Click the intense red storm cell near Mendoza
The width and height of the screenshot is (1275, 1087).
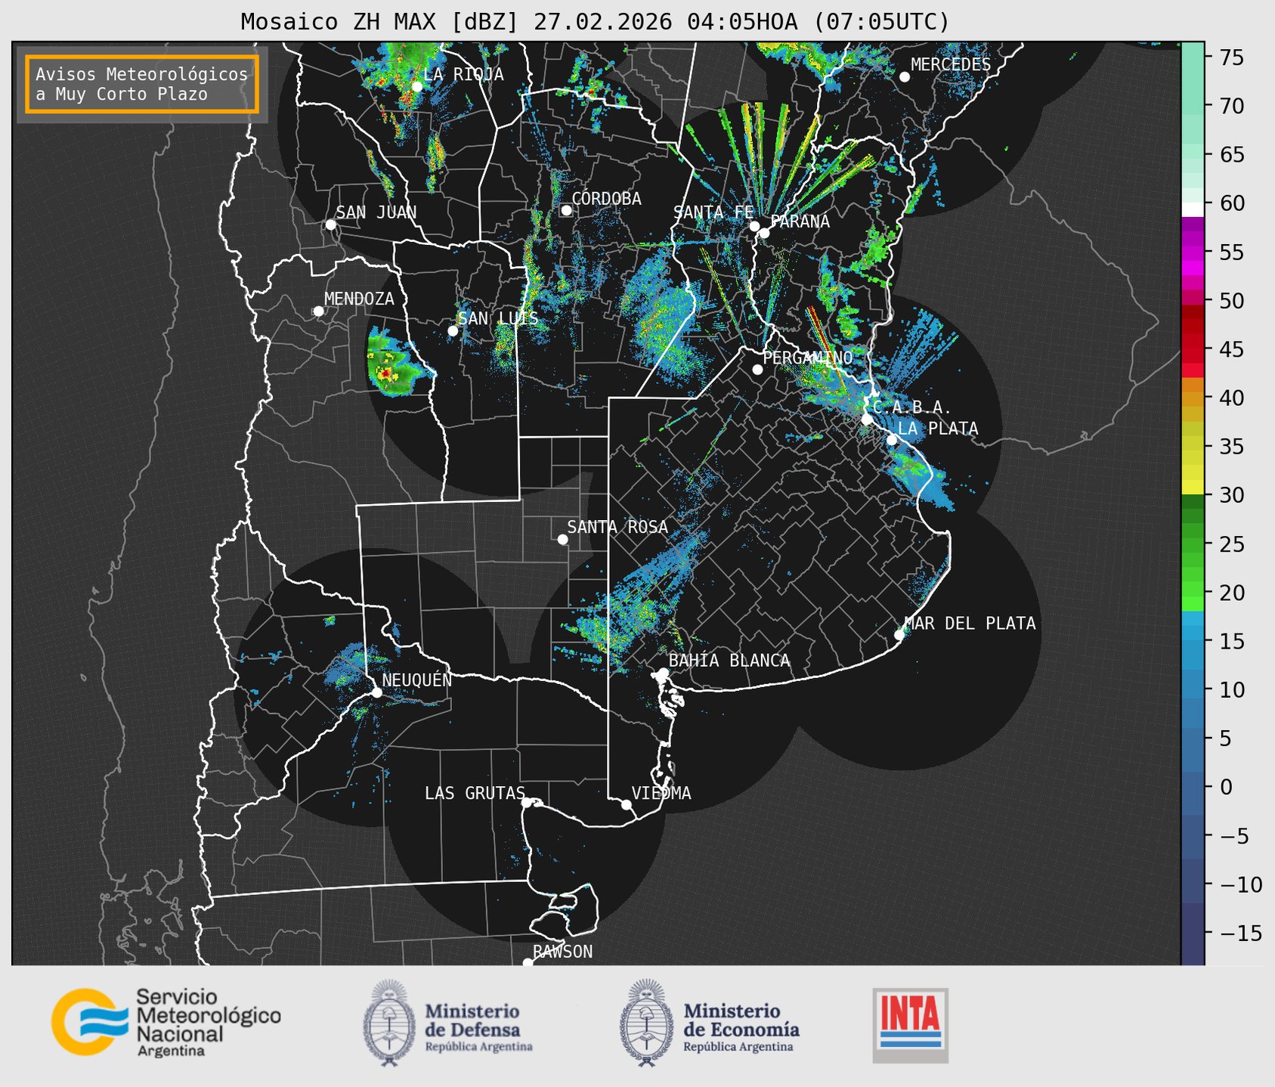click(385, 373)
